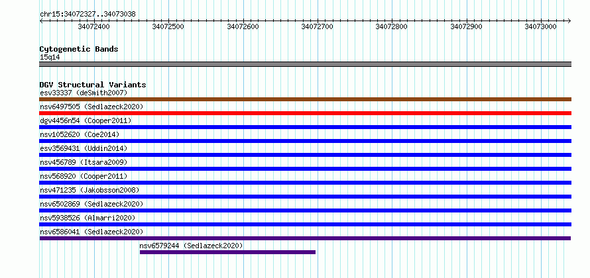
Task: Open the nsv6579244 (Sedlazeck2020) label
Action: point(191,246)
